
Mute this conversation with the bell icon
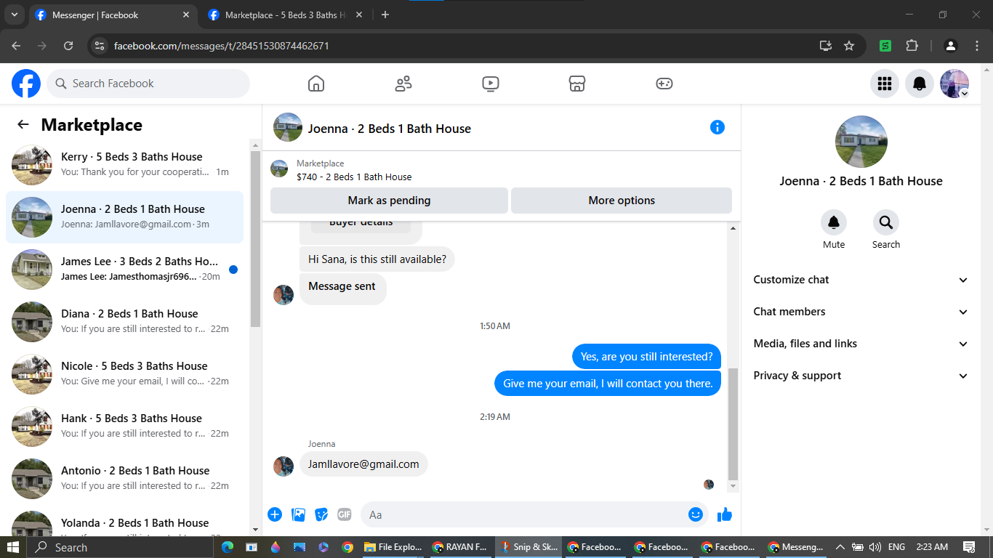pyautogui.click(x=834, y=222)
